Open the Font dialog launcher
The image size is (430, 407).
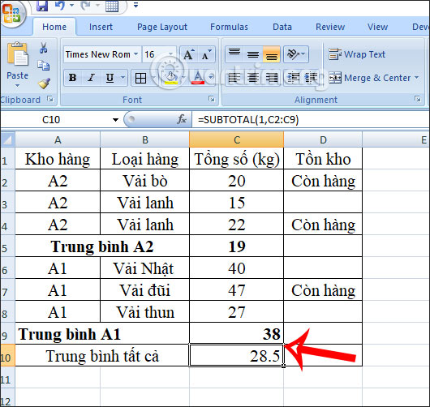(212, 99)
